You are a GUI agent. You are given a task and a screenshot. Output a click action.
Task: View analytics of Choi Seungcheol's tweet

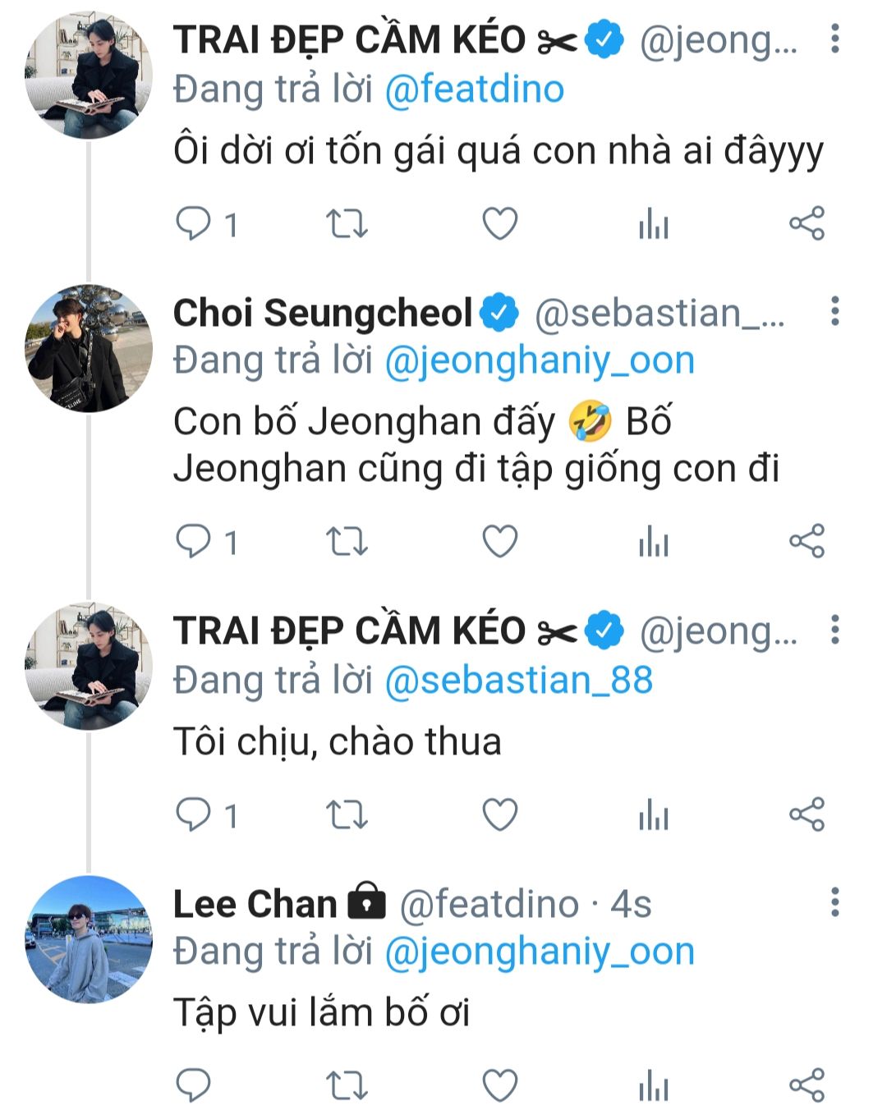(654, 542)
